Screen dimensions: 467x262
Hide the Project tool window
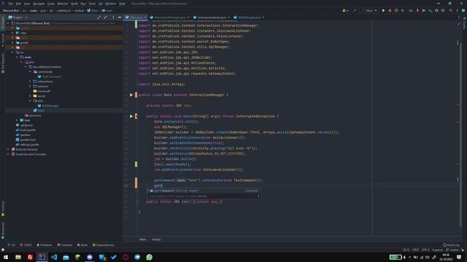(120, 17)
